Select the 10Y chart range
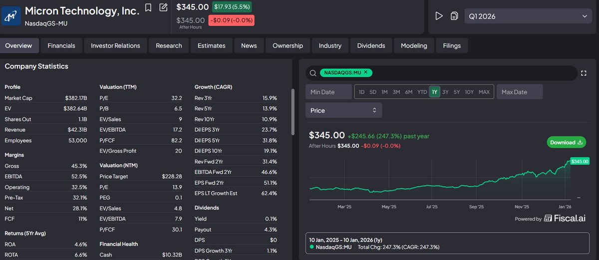The image size is (599, 260). [469, 92]
